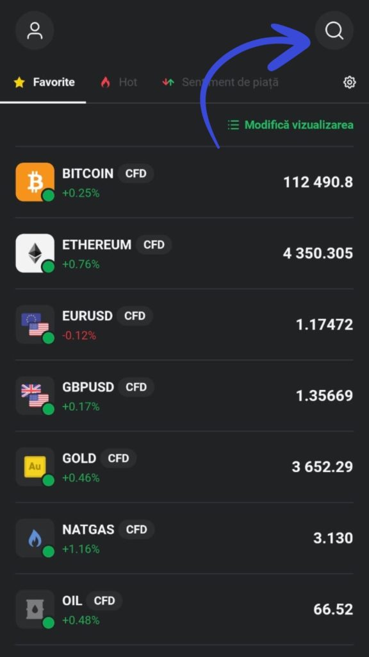This screenshot has height=657, width=369.
Task: Open the watchlist settings gear
Action: tap(349, 82)
